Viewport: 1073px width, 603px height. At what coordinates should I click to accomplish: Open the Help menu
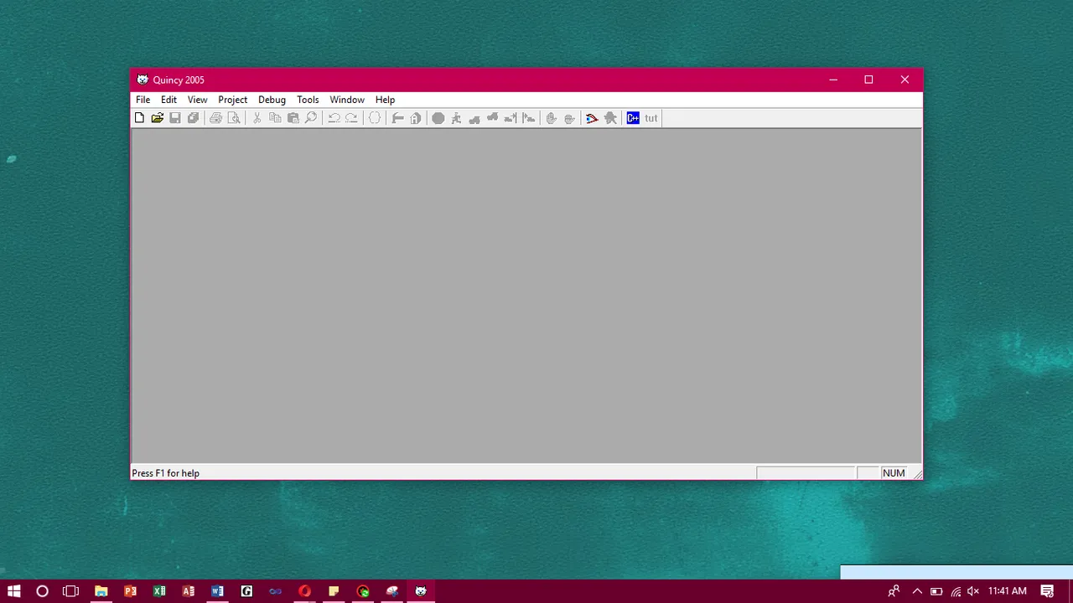pyautogui.click(x=385, y=100)
